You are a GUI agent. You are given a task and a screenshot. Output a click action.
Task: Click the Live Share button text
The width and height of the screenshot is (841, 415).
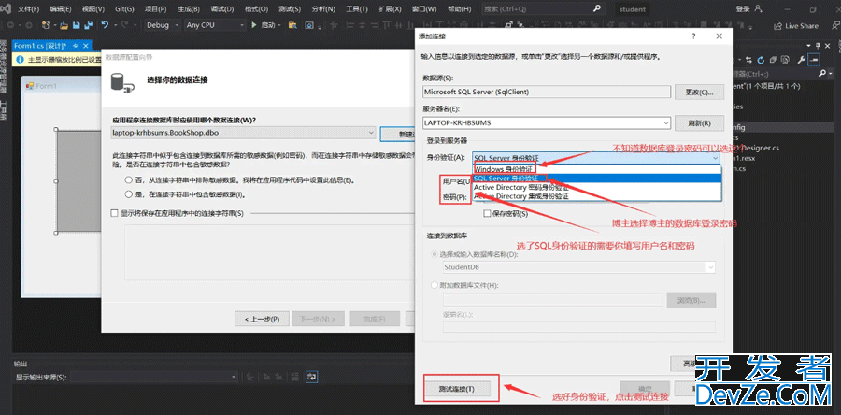pos(802,26)
